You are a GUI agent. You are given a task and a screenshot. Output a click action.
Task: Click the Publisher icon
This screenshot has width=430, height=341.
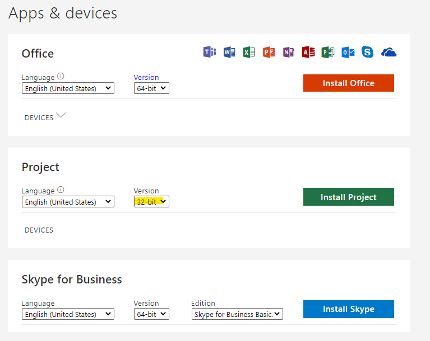point(328,52)
